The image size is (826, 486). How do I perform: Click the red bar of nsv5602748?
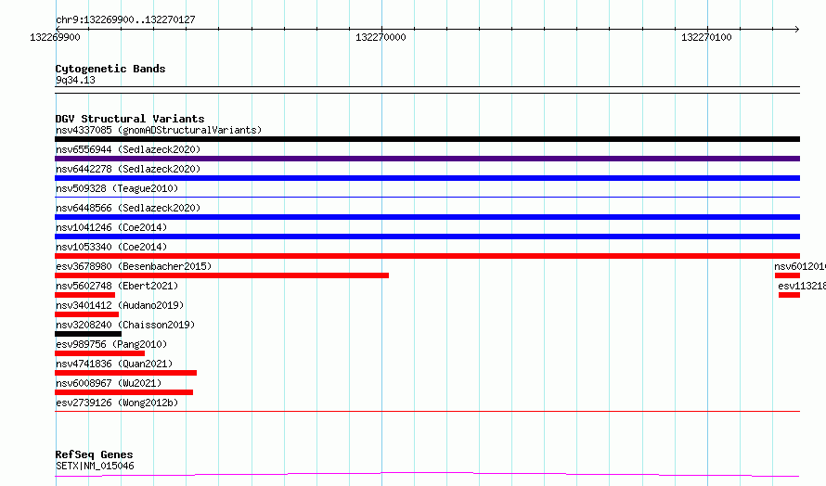(84, 295)
